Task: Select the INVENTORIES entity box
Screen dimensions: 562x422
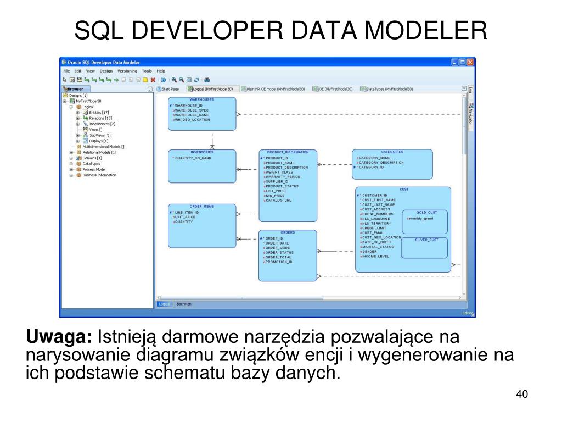Action: pos(202,166)
